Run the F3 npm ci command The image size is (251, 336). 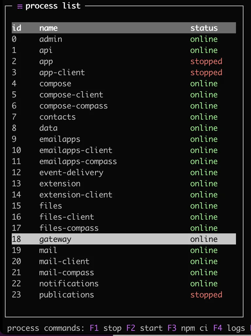(x=188, y=328)
